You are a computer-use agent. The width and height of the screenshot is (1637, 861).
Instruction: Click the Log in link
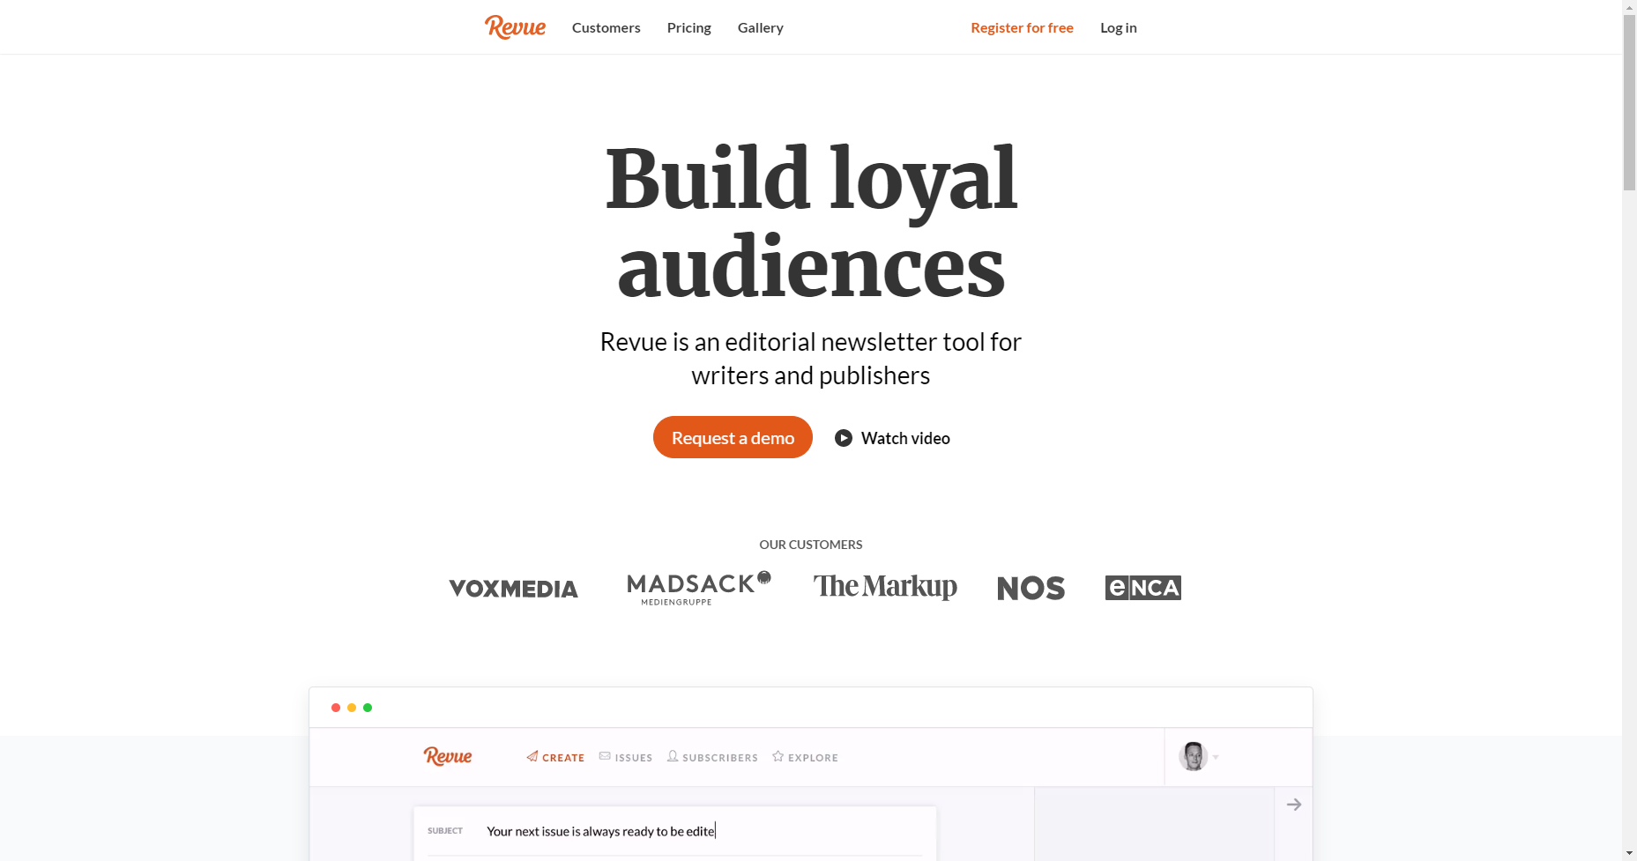1119,27
